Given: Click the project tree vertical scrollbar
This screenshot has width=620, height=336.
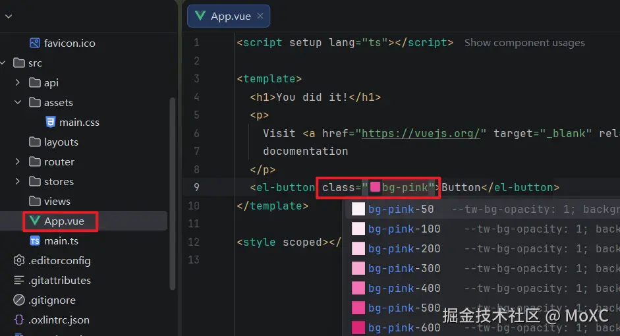Looking at the screenshot, I should pyautogui.click(x=173, y=194).
